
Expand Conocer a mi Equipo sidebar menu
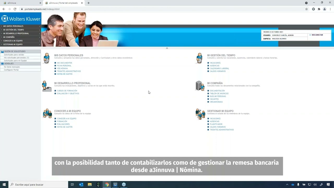point(21,41)
